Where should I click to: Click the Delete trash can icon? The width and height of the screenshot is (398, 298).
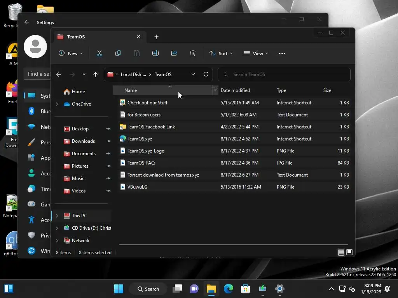pyautogui.click(x=193, y=53)
